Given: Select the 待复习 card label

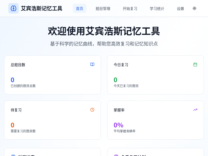Looking at the screenshot, I should point(16,110).
